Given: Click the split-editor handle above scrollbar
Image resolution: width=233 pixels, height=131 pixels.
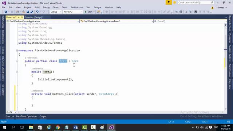Looking at the screenshot, I should [226, 25].
